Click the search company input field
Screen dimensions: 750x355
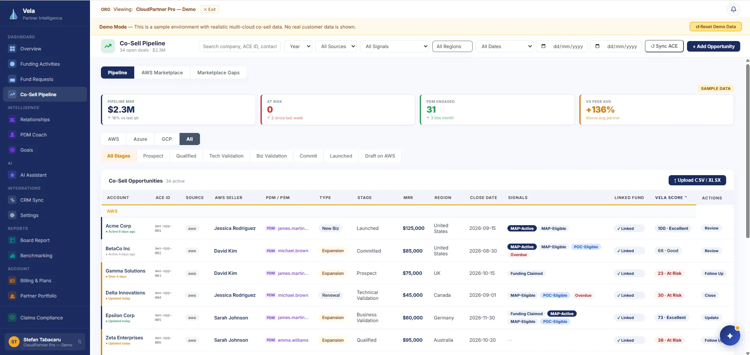coord(240,47)
